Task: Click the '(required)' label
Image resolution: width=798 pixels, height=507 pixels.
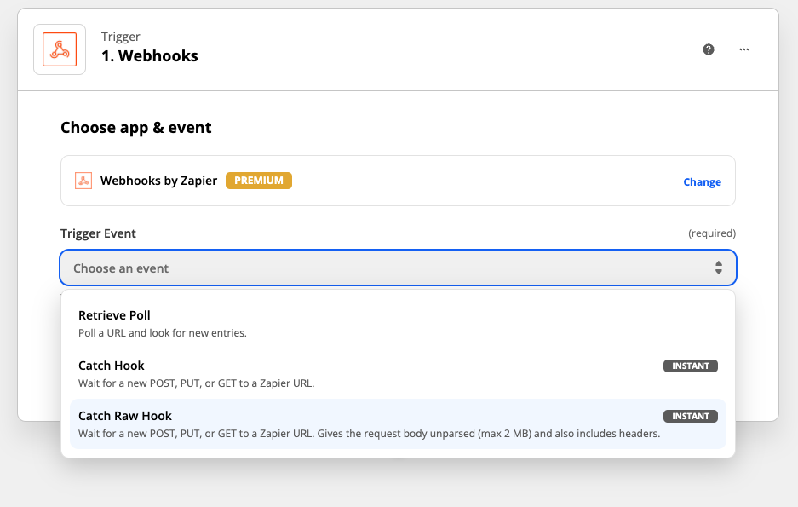Action: pyautogui.click(x=712, y=233)
